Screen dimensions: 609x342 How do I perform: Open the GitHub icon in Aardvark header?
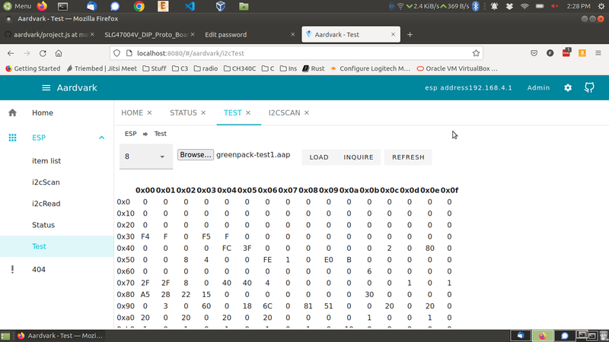point(589,87)
